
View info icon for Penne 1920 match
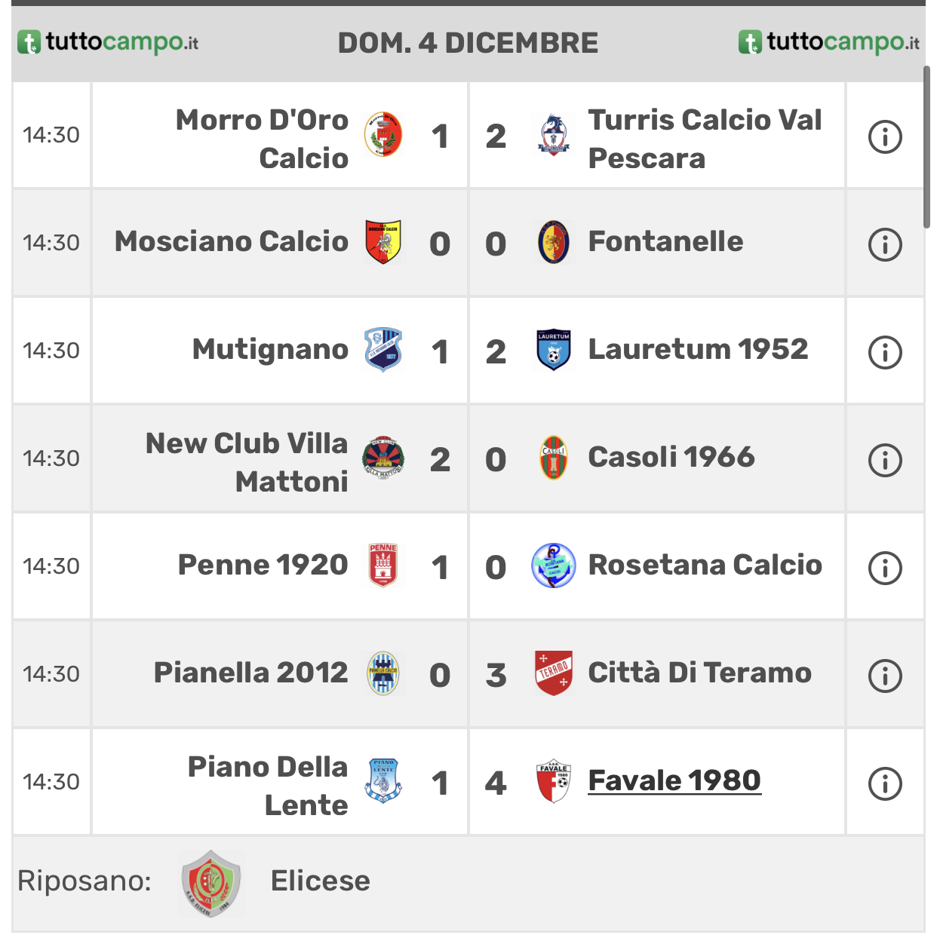(x=885, y=568)
